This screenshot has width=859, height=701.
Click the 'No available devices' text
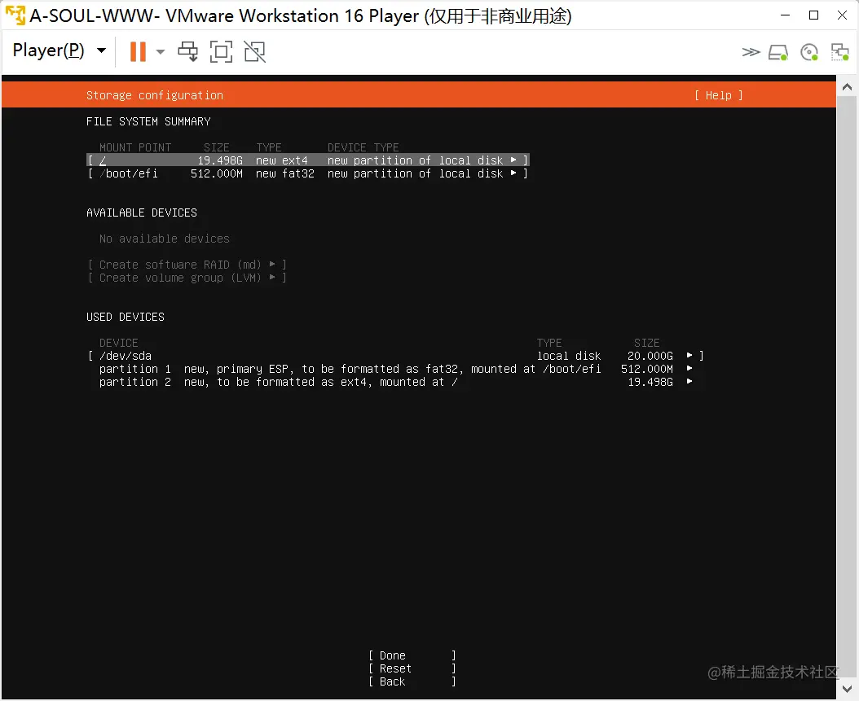[x=165, y=239]
